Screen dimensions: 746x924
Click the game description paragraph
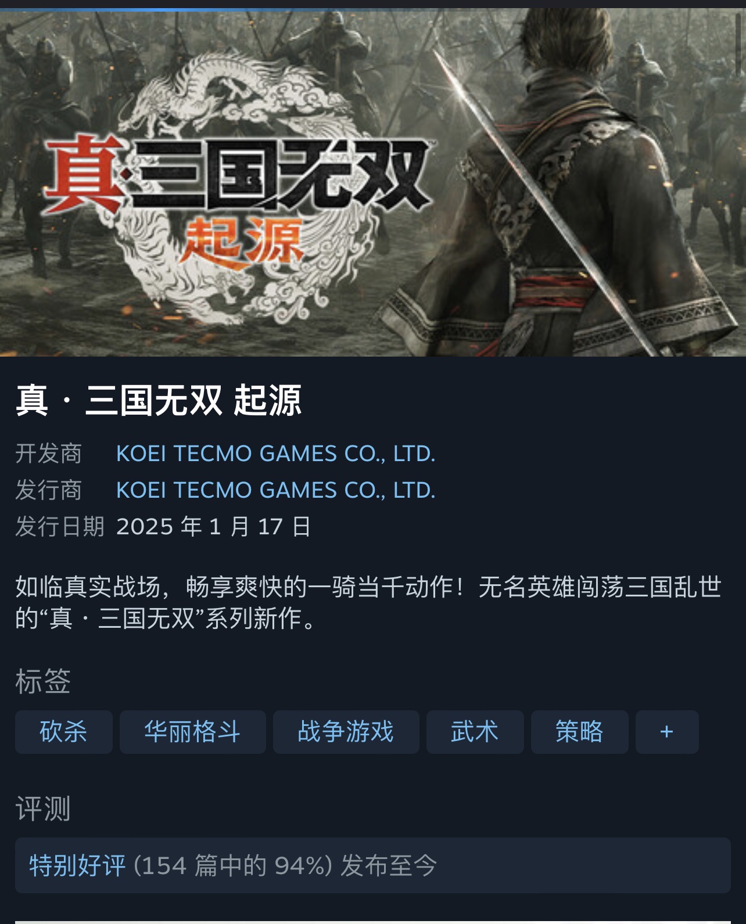(368, 602)
